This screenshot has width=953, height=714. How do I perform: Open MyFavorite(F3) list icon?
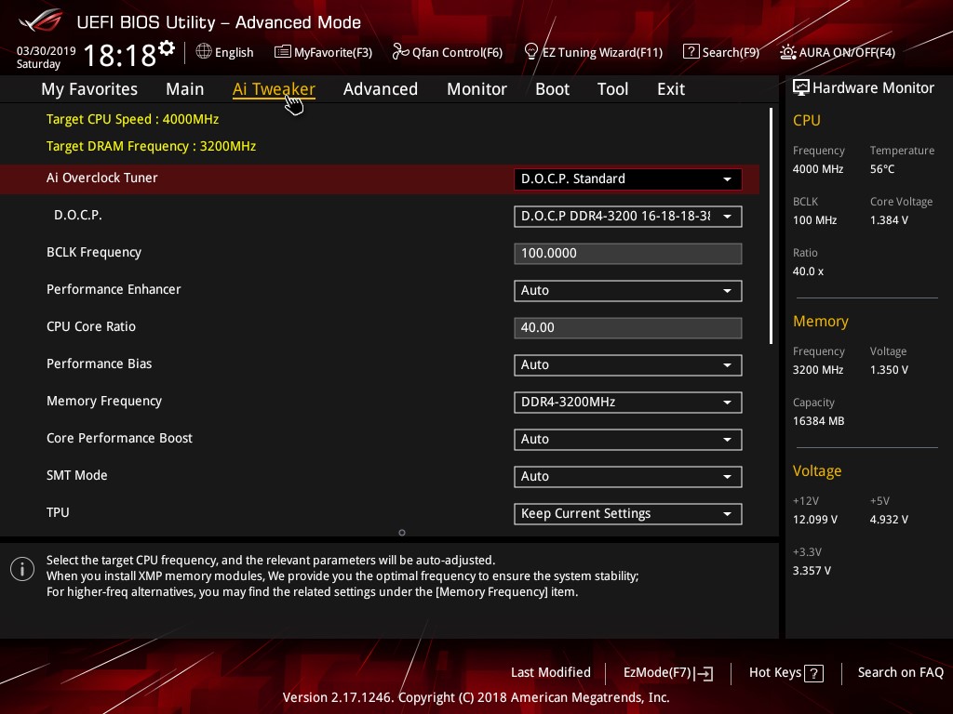tap(282, 52)
